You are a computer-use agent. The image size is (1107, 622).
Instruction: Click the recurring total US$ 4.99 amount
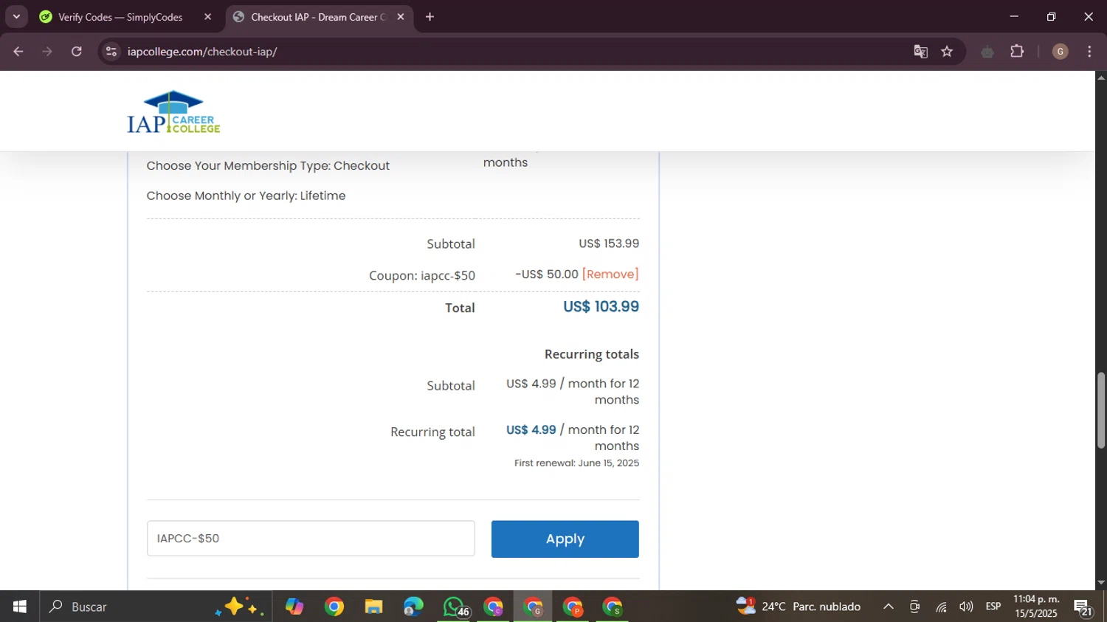coord(531,430)
